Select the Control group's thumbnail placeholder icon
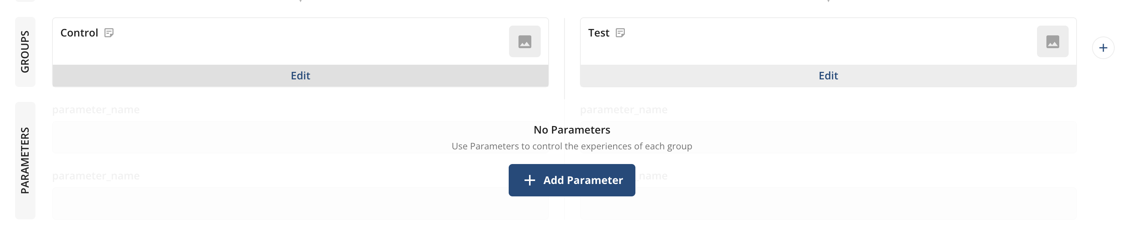Viewport: 1129px width, 234px height. pyautogui.click(x=526, y=41)
